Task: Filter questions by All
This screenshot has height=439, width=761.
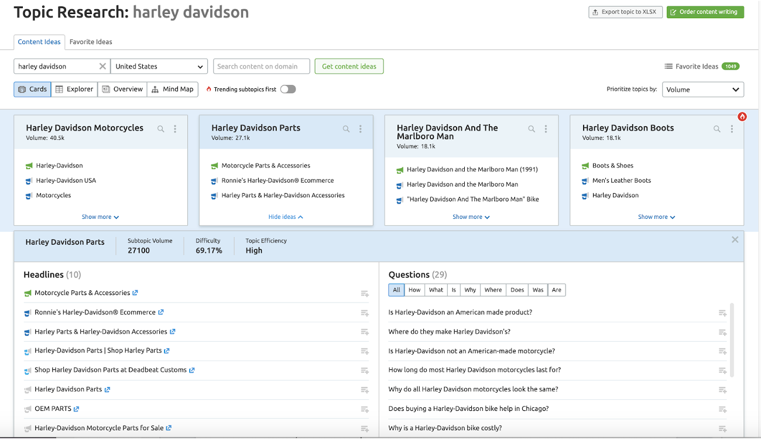Action: 396,290
